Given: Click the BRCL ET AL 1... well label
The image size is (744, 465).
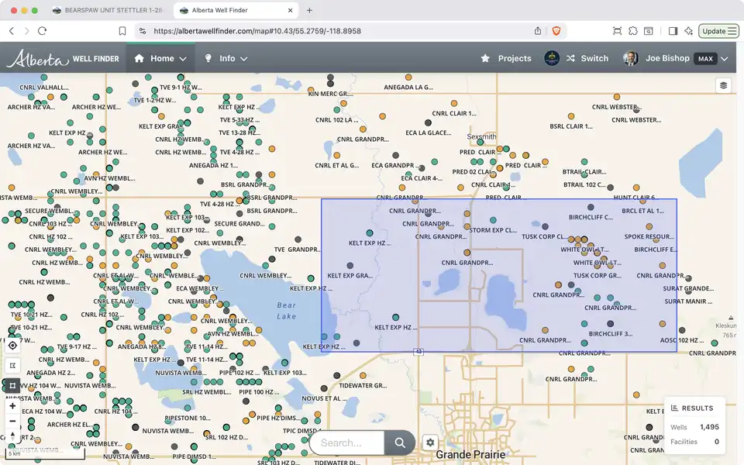Looking at the screenshot, I should point(643,211).
